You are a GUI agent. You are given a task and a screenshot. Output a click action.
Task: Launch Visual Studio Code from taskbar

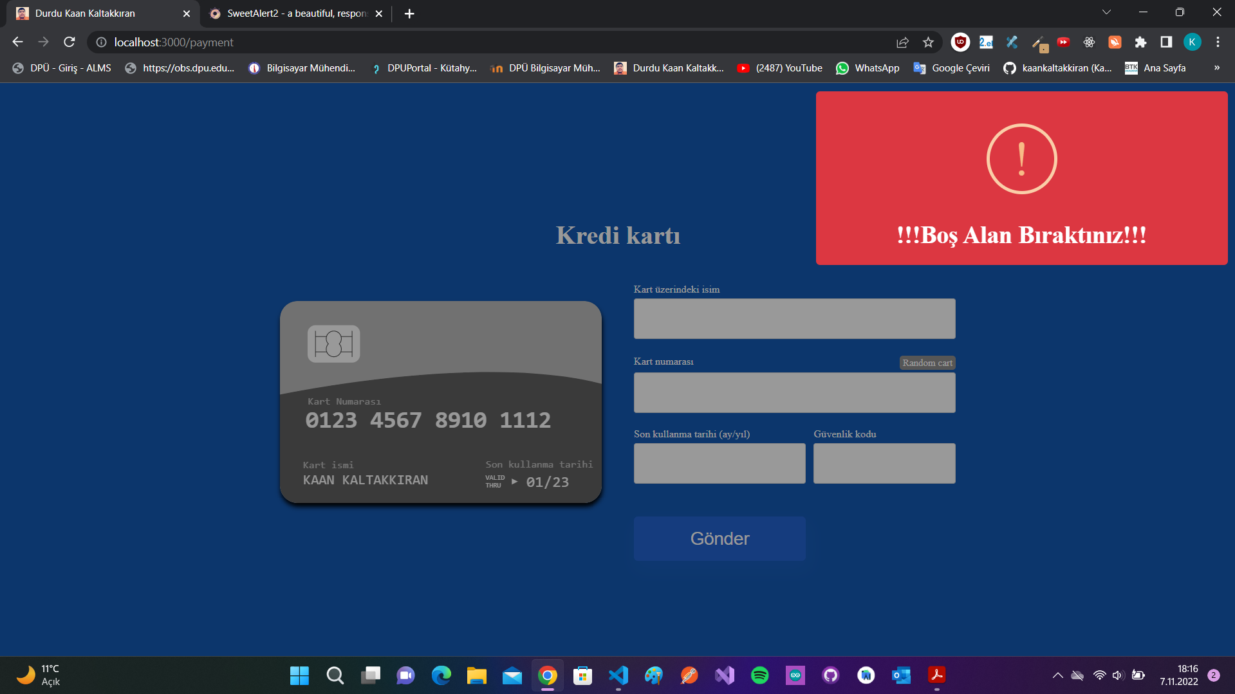620,676
